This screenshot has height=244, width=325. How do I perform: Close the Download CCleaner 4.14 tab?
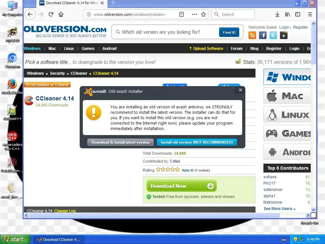(x=102, y=3)
